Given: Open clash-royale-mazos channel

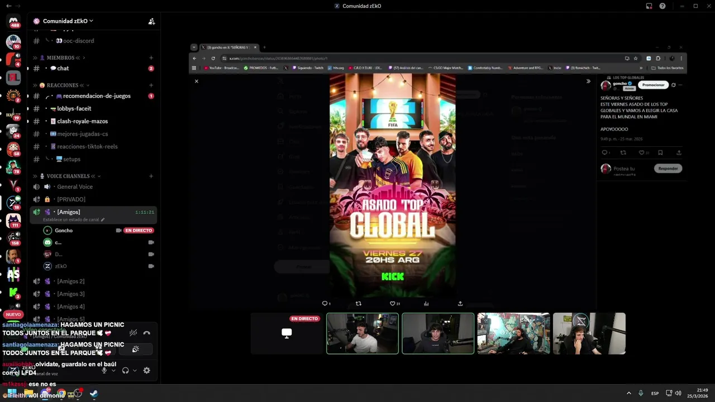Looking at the screenshot, I should coord(93,121).
